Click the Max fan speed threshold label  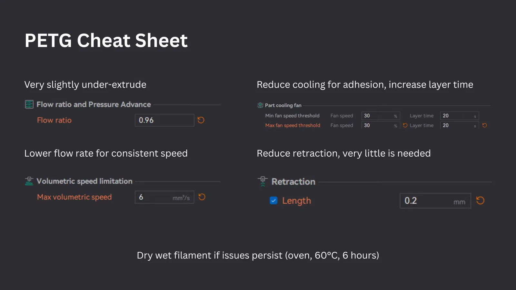[x=293, y=125]
